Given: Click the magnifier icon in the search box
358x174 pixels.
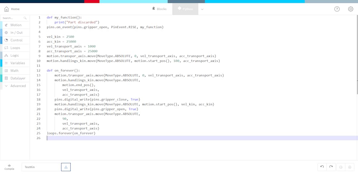Looking at the screenshot, I should (x=25, y=18).
